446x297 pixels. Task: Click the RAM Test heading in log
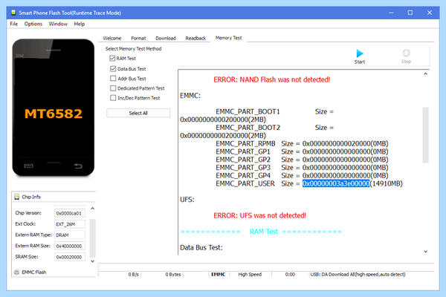tap(263, 232)
